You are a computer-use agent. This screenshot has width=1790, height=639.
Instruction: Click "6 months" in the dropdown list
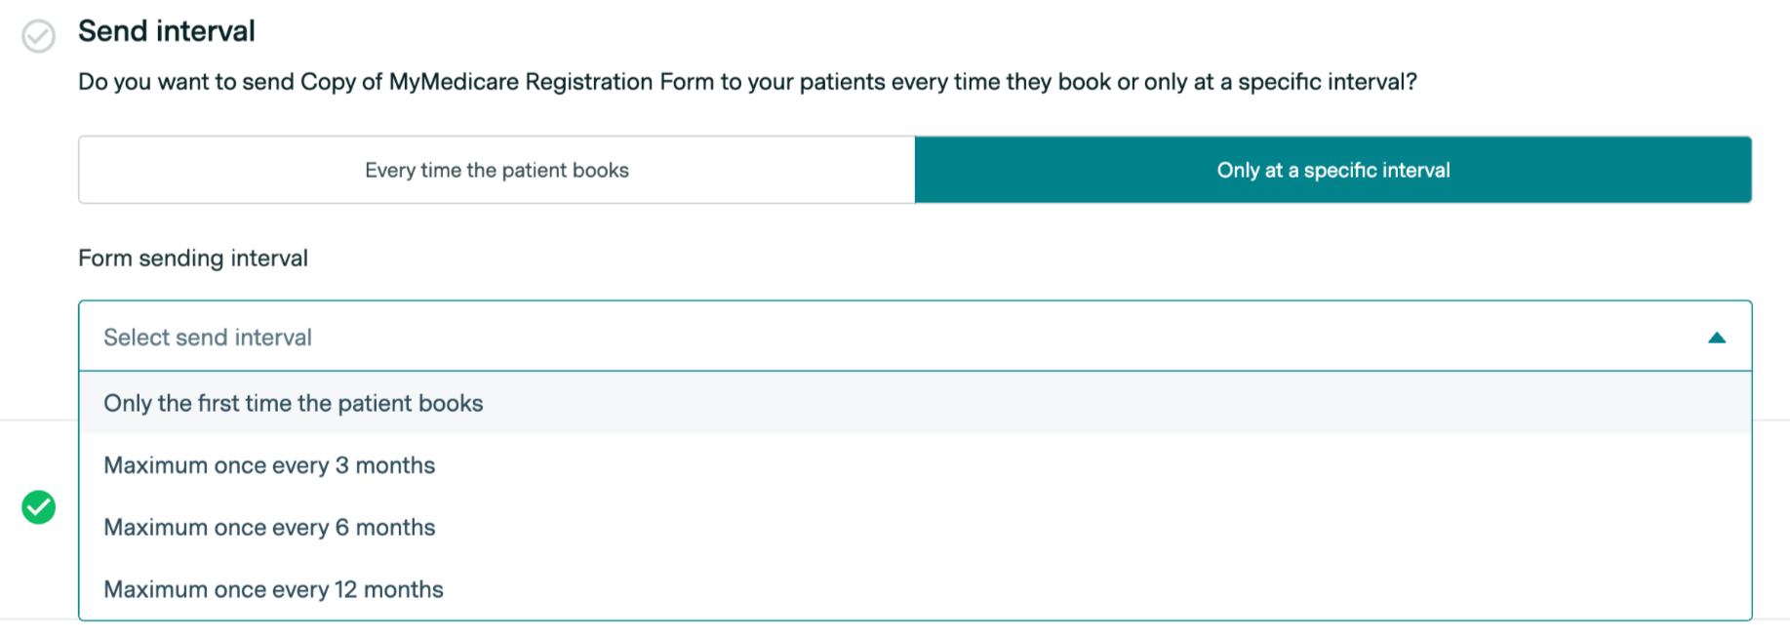384,528
